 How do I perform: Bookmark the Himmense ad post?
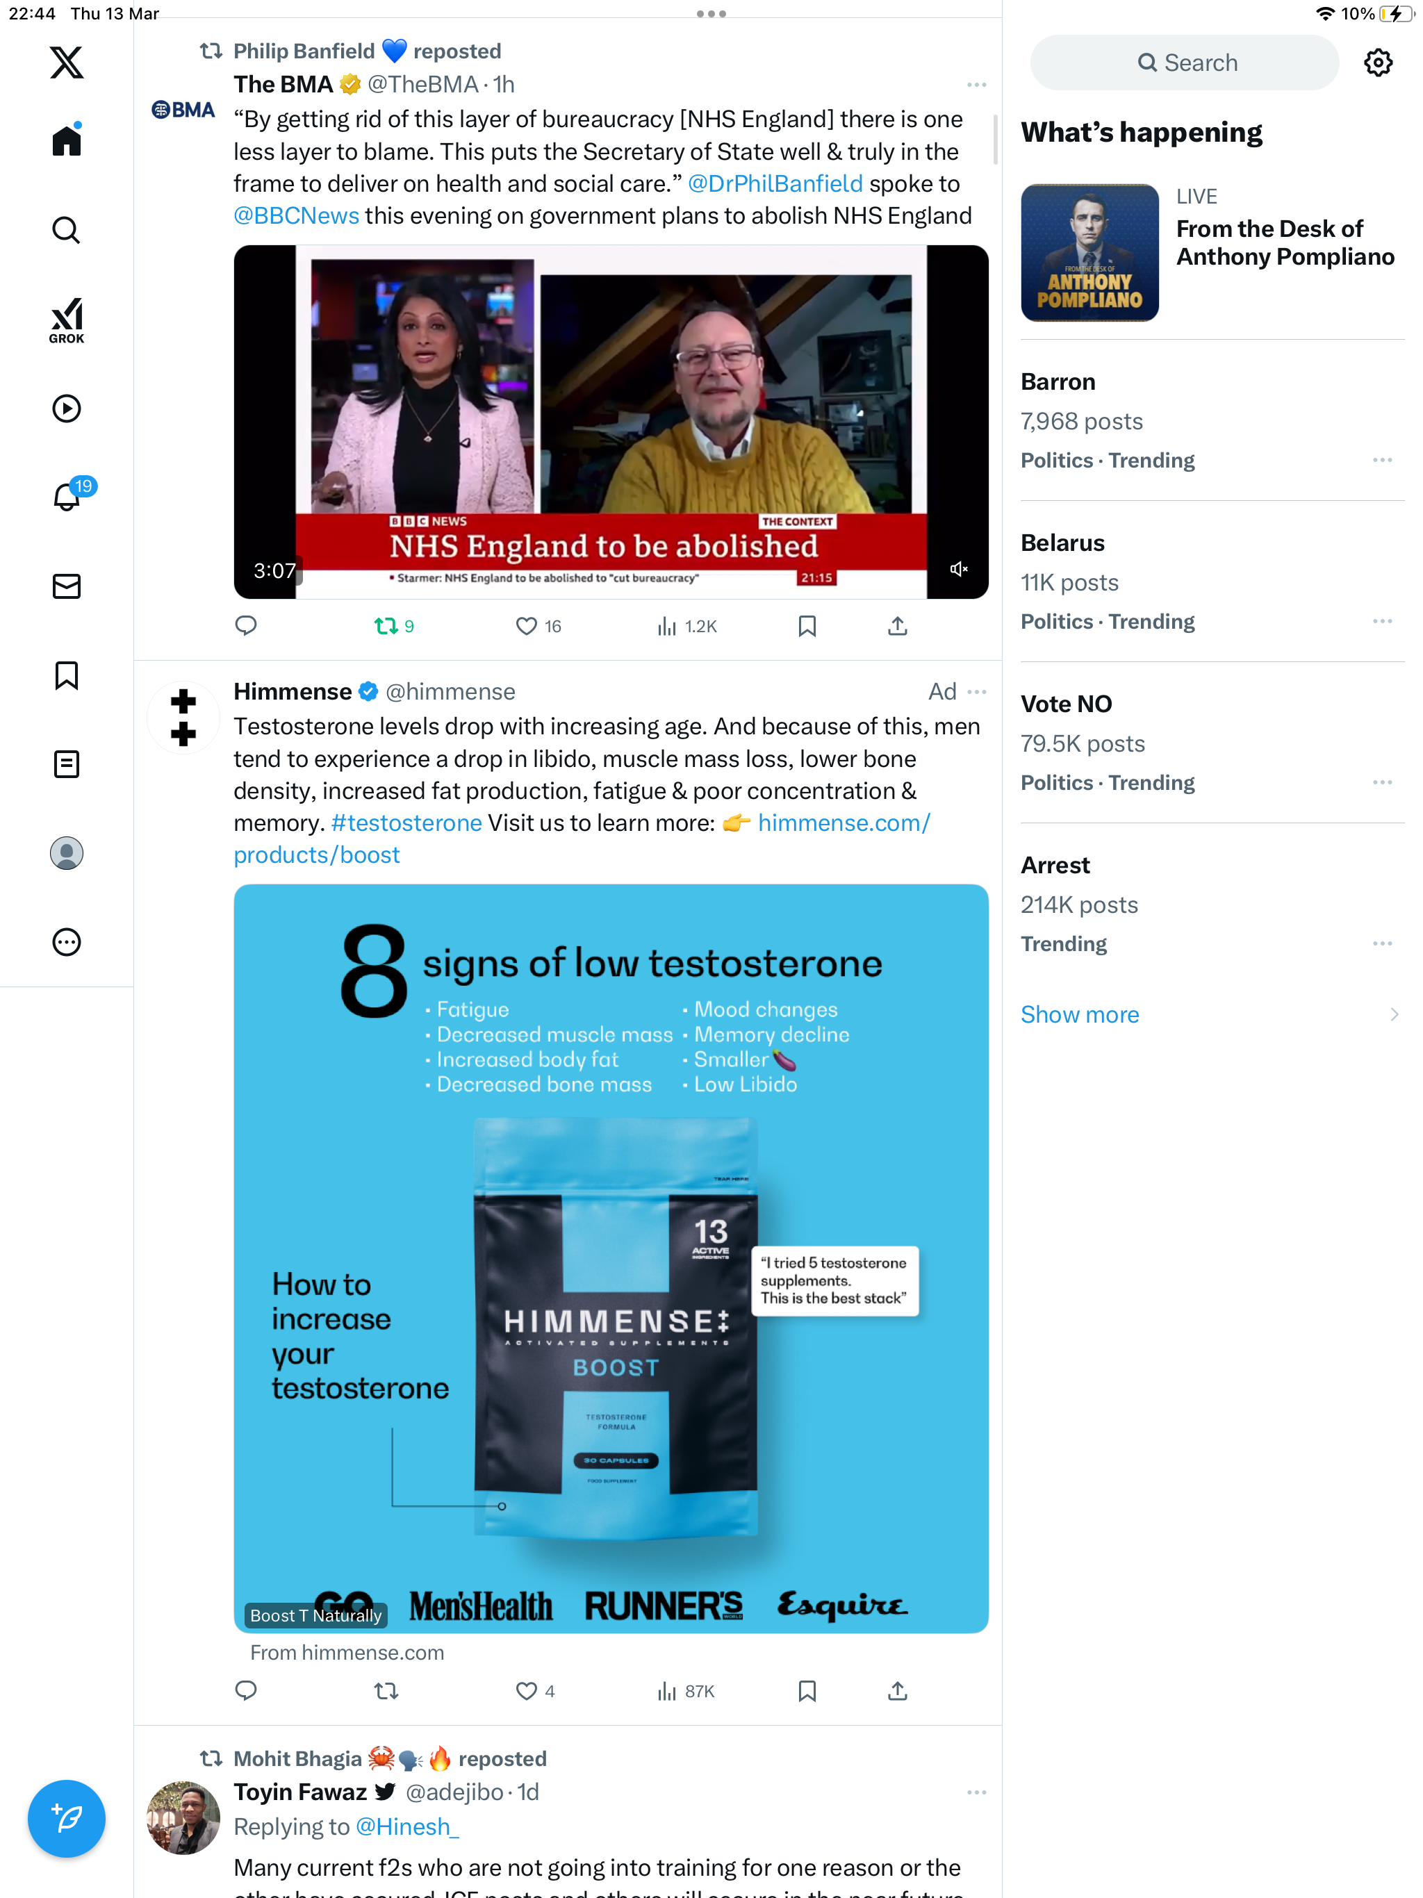coord(807,1690)
